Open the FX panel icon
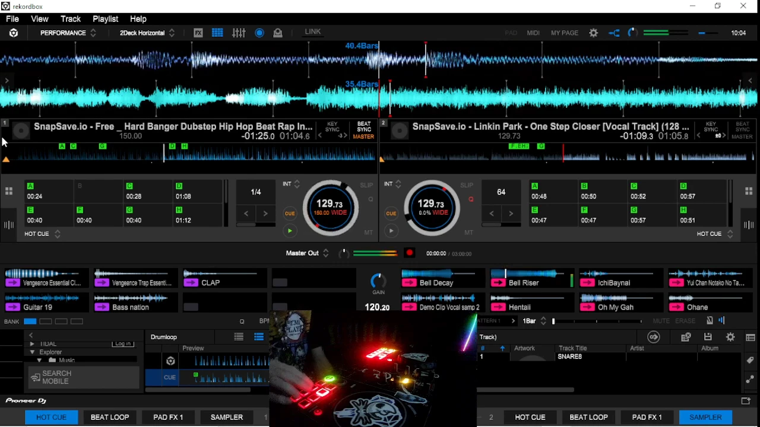 click(198, 33)
